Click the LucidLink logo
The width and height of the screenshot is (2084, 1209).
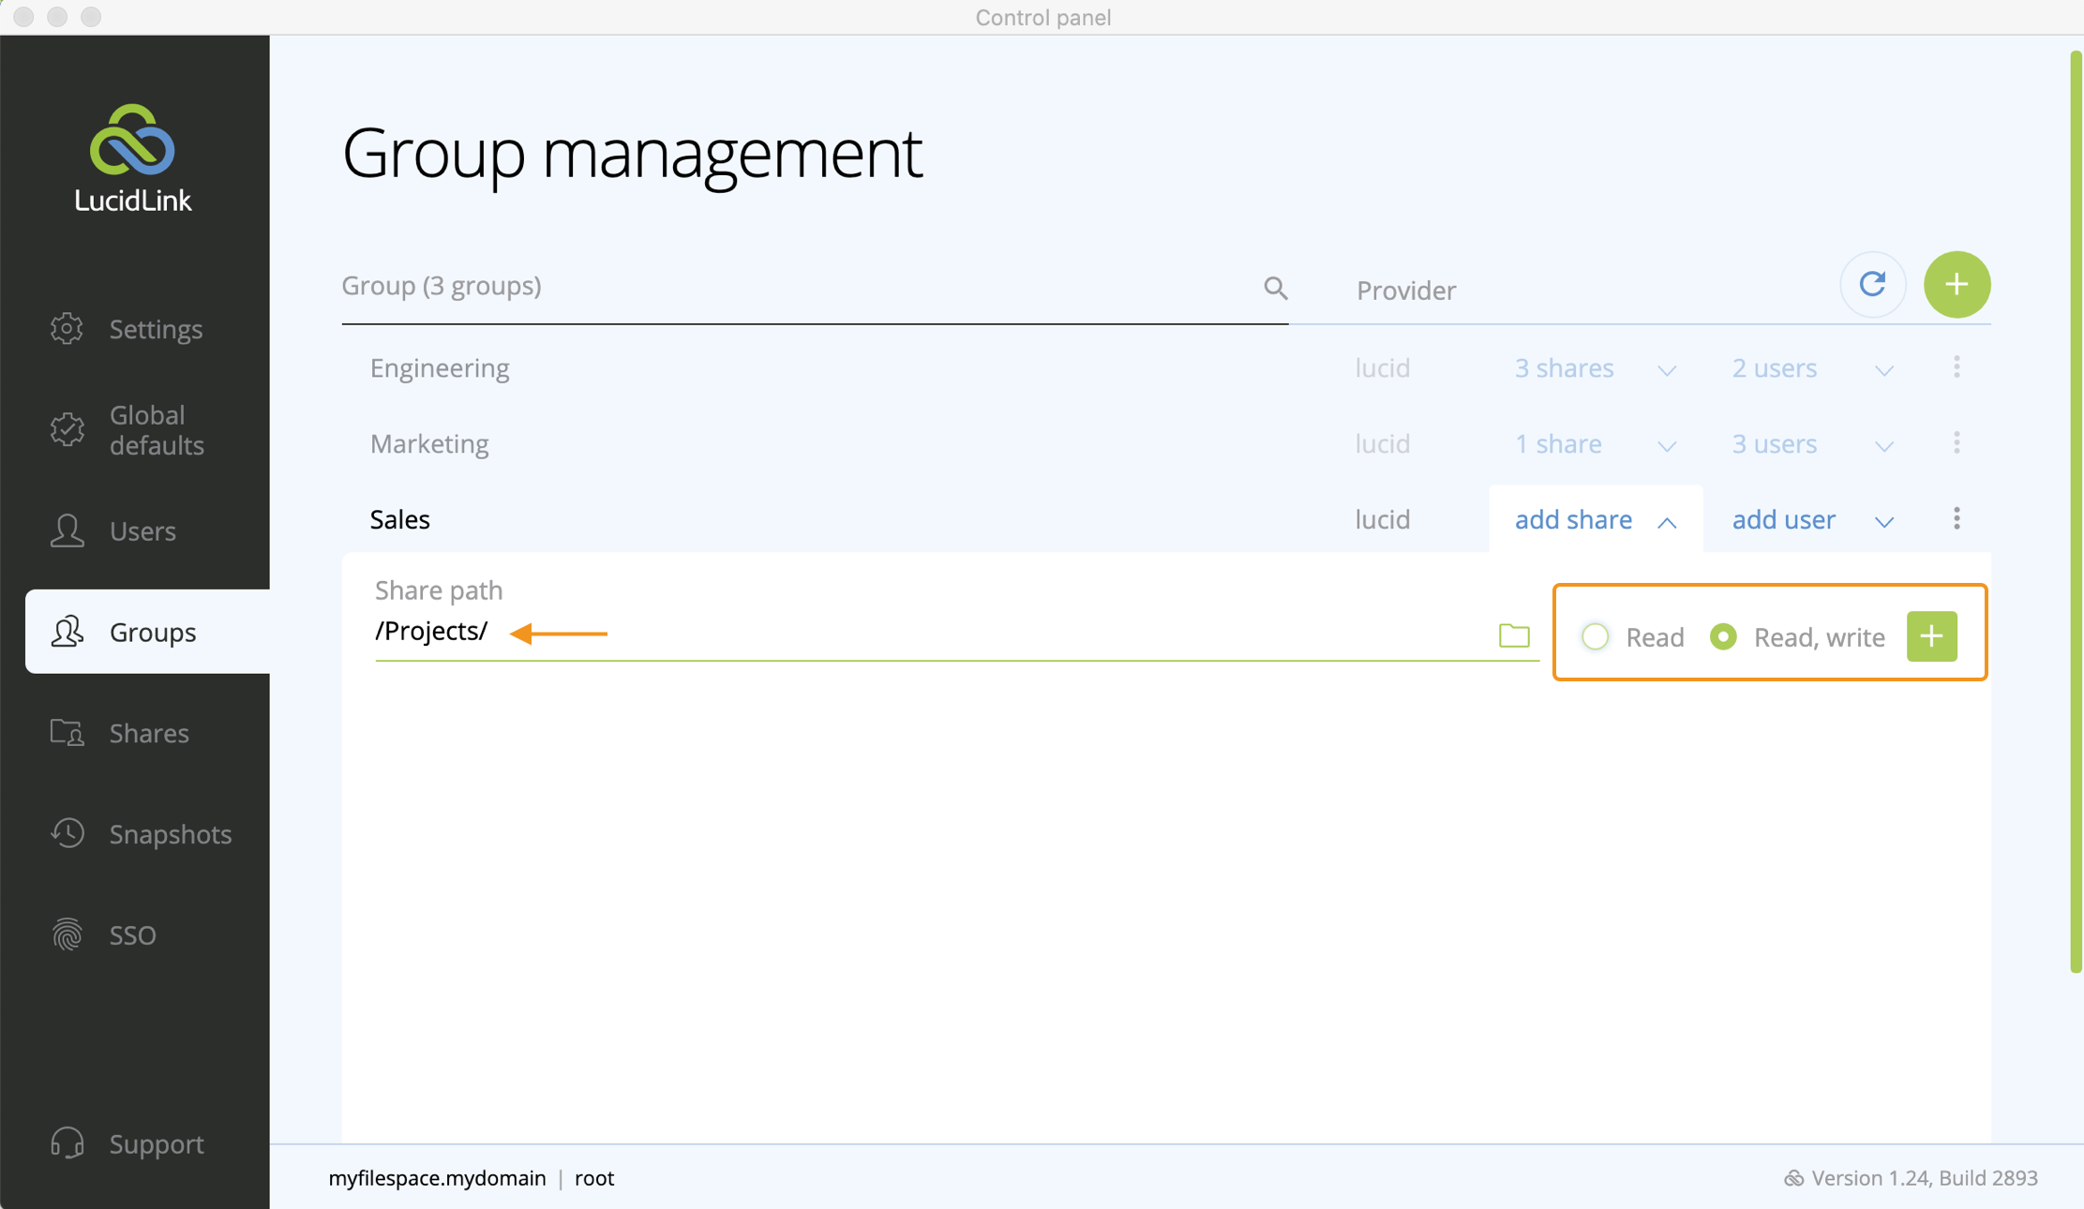tap(132, 158)
